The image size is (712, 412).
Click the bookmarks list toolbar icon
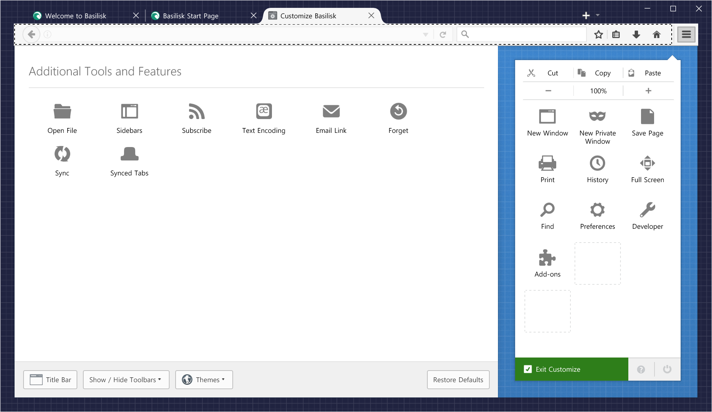616,34
